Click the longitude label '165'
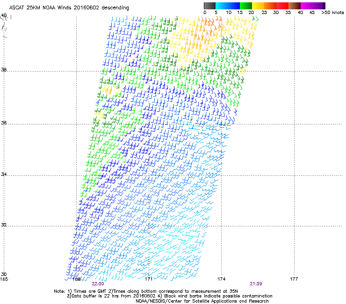346x304 pixels. (4, 279)
